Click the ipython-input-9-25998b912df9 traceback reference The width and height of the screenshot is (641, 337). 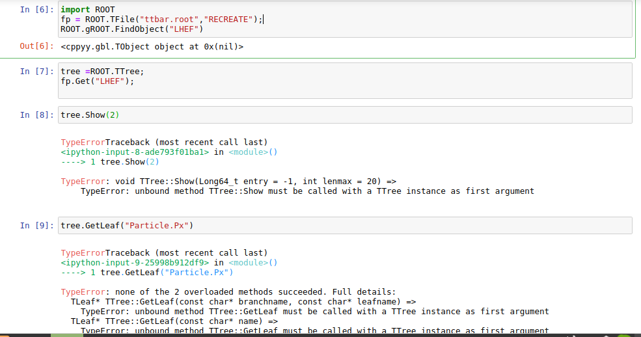tap(135, 263)
